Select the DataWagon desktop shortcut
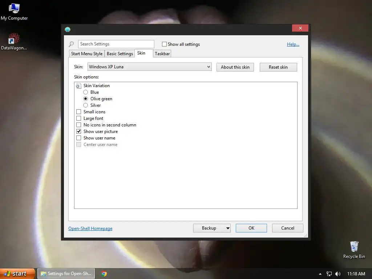372x279 pixels. click(14, 42)
